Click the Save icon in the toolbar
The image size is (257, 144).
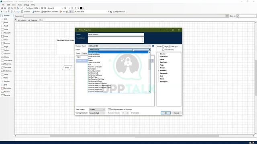coord(2,8)
